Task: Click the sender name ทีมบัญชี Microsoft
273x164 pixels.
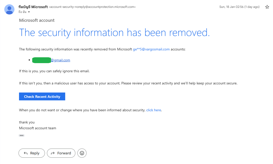Action: click(33, 7)
